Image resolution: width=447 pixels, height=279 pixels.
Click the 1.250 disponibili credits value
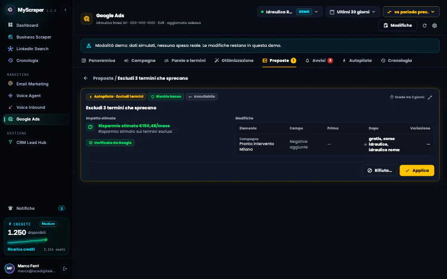pyautogui.click(x=27, y=232)
